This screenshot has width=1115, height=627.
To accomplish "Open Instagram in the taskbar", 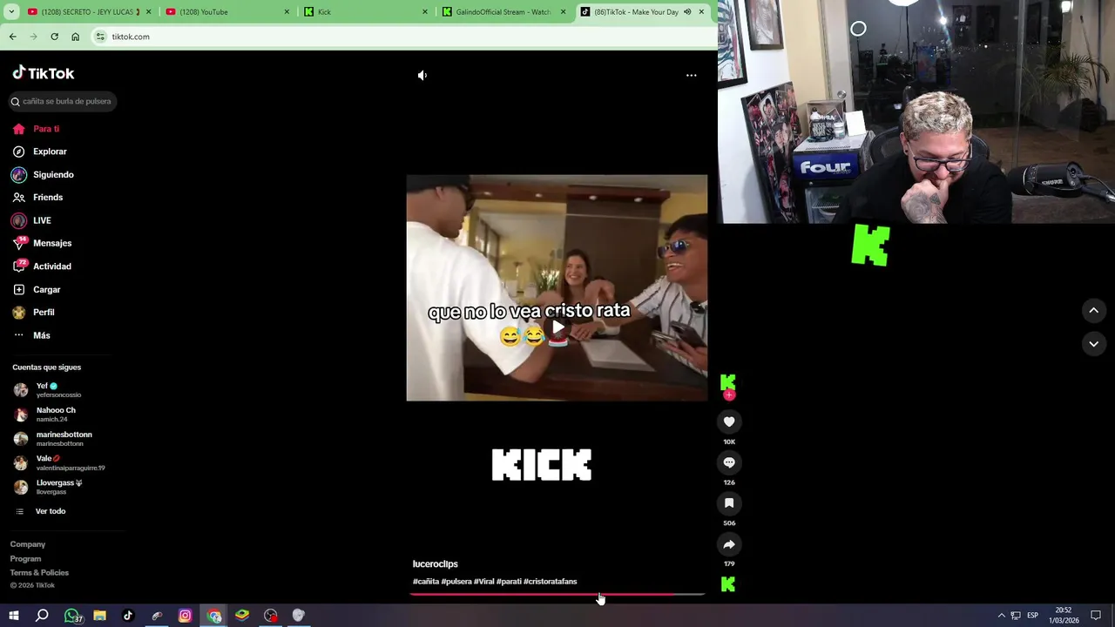I will pyautogui.click(x=185, y=616).
